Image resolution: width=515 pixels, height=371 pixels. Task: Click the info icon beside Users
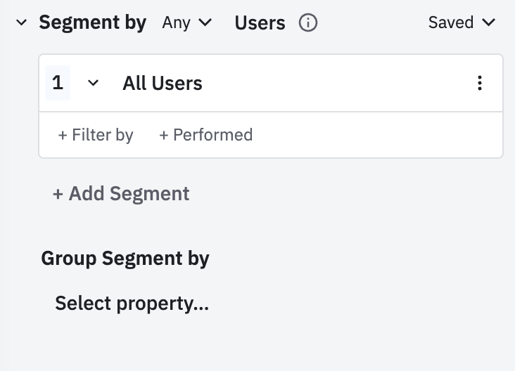[x=308, y=22]
